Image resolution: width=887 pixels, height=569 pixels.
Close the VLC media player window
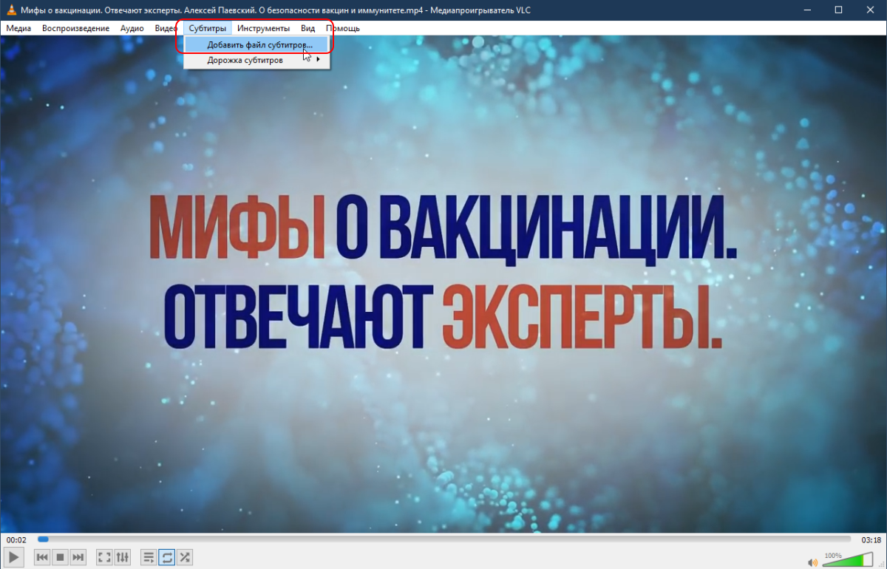click(871, 10)
